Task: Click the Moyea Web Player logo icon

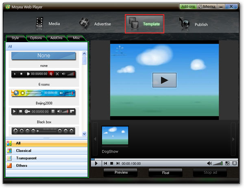Action: 8,7
